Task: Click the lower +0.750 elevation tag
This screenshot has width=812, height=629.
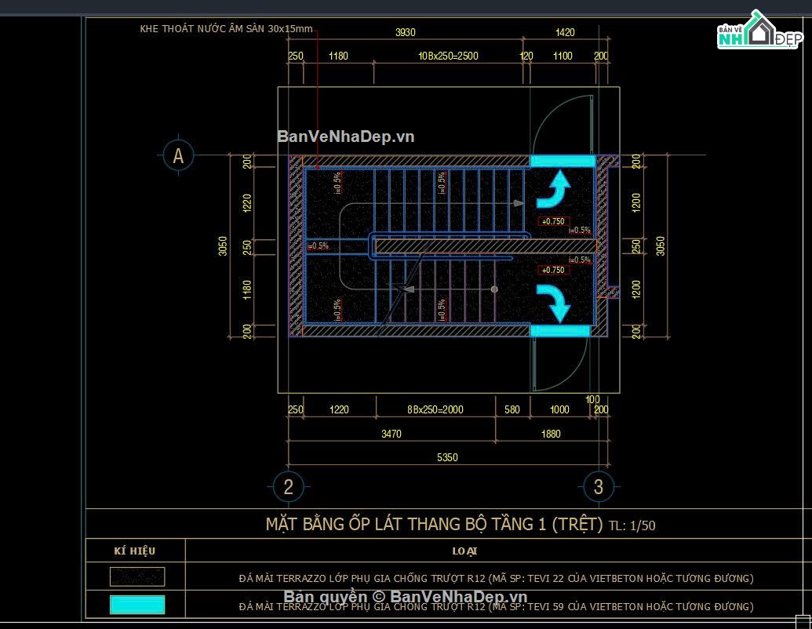Action: 553,270
